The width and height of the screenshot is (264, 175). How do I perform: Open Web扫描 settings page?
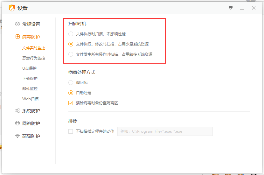point(30,99)
